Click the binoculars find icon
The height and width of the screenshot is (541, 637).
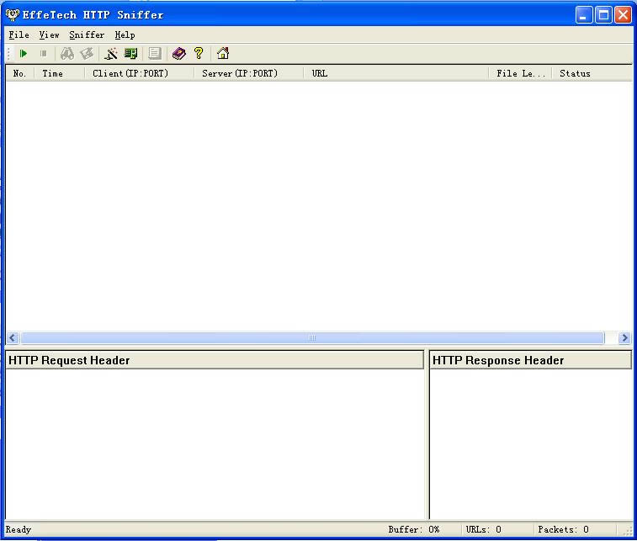coord(66,54)
